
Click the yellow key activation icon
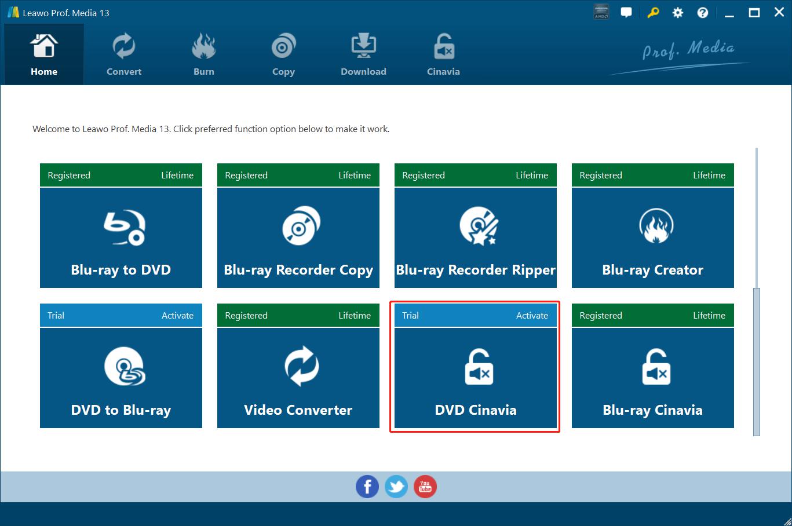coord(653,13)
